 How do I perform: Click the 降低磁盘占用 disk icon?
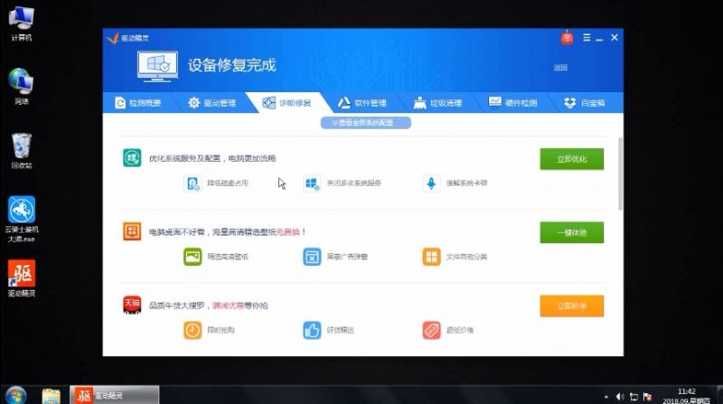[x=192, y=183]
